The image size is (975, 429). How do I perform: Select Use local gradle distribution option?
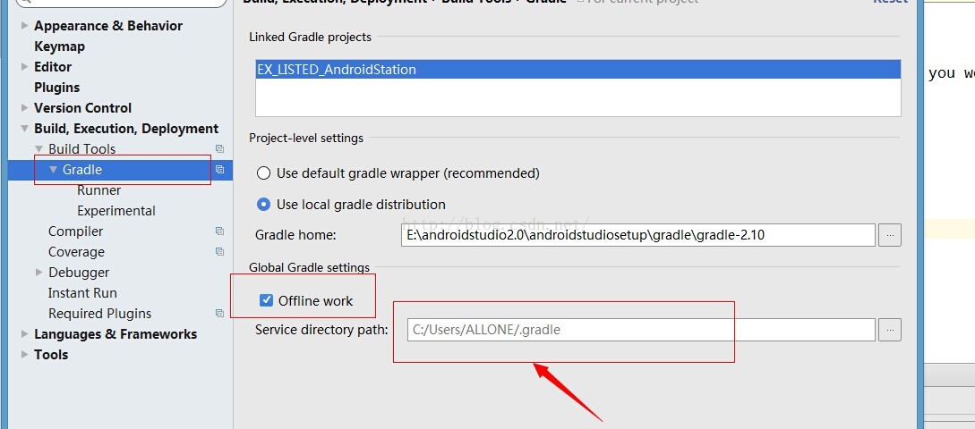263,205
